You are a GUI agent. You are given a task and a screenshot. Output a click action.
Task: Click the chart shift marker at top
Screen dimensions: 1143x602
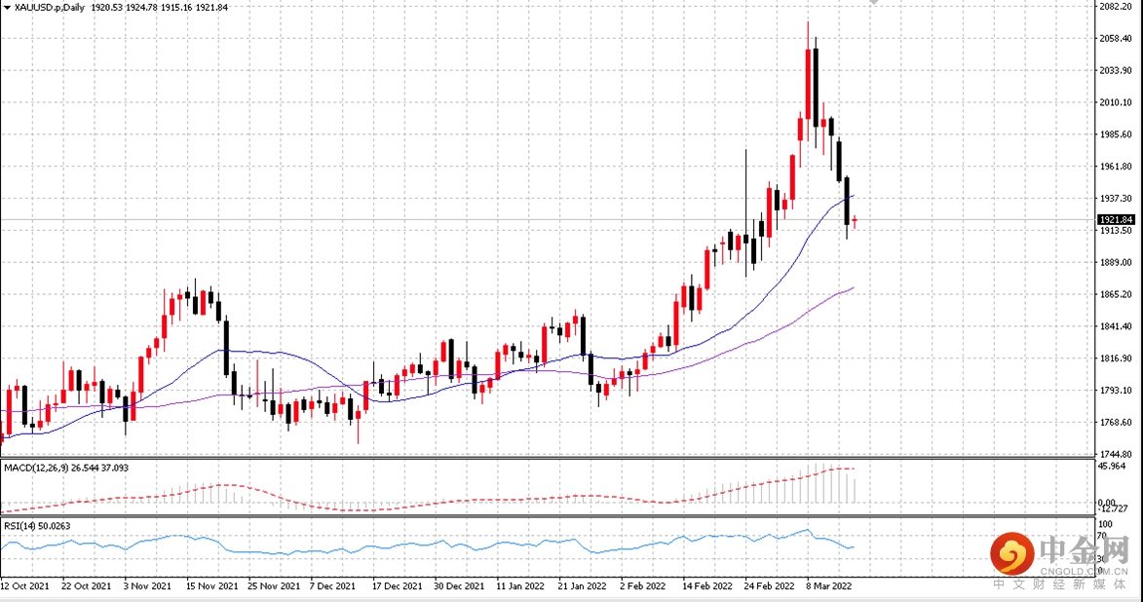point(874,2)
